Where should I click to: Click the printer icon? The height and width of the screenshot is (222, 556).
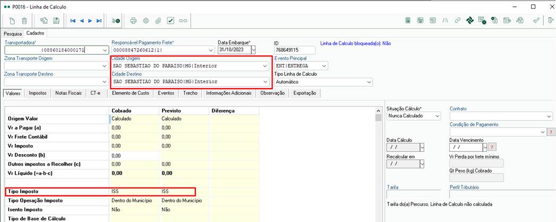pos(133,21)
